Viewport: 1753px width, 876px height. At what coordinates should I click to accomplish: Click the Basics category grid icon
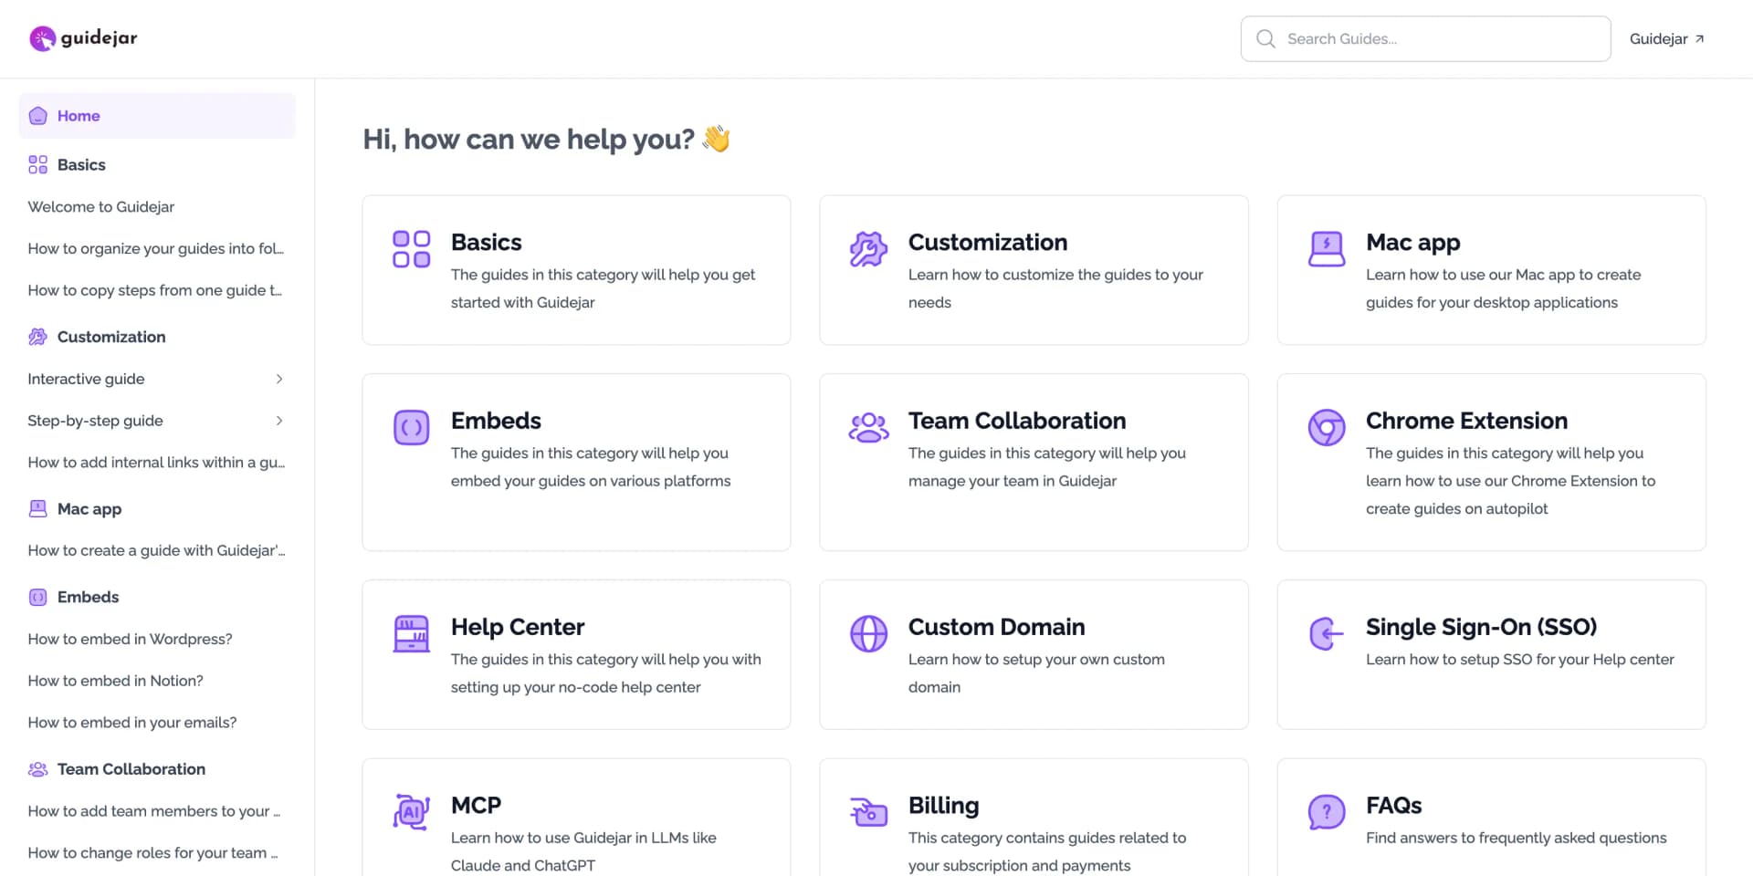[411, 249]
